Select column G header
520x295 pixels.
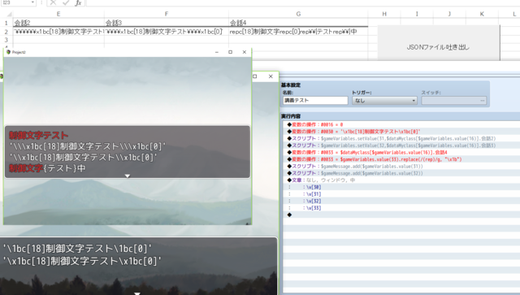pyautogui.click(x=298, y=14)
